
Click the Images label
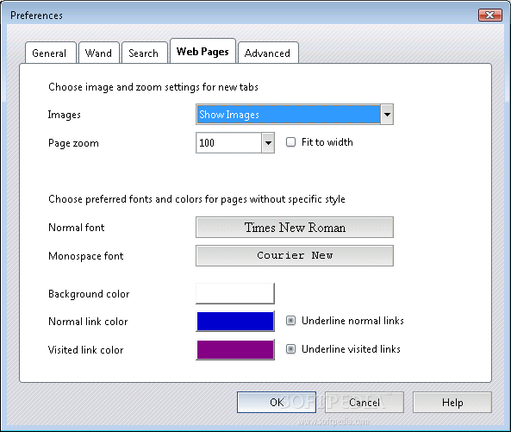pyautogui.click(x=65, y=115)
